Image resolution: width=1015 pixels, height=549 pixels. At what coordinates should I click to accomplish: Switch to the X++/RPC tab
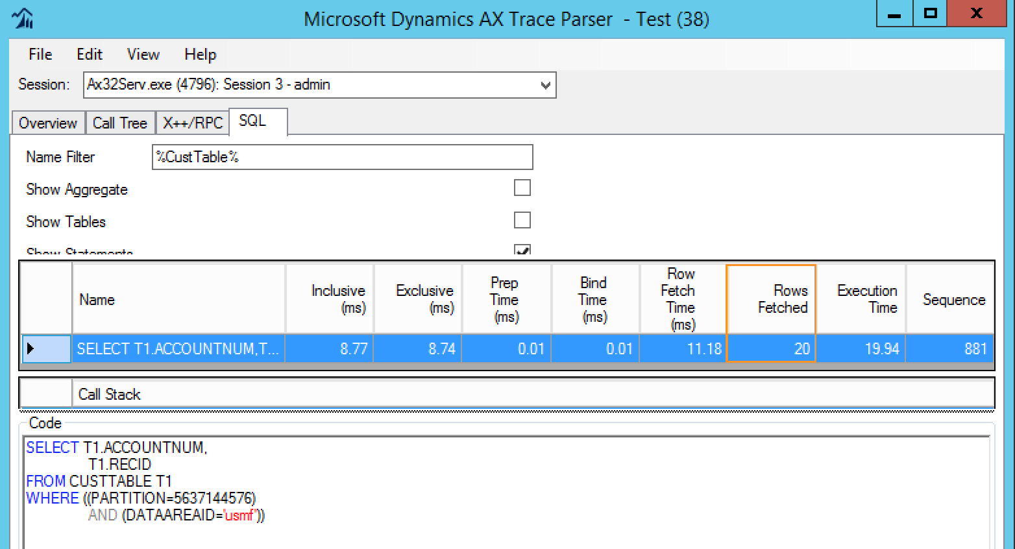pos(193,123)
